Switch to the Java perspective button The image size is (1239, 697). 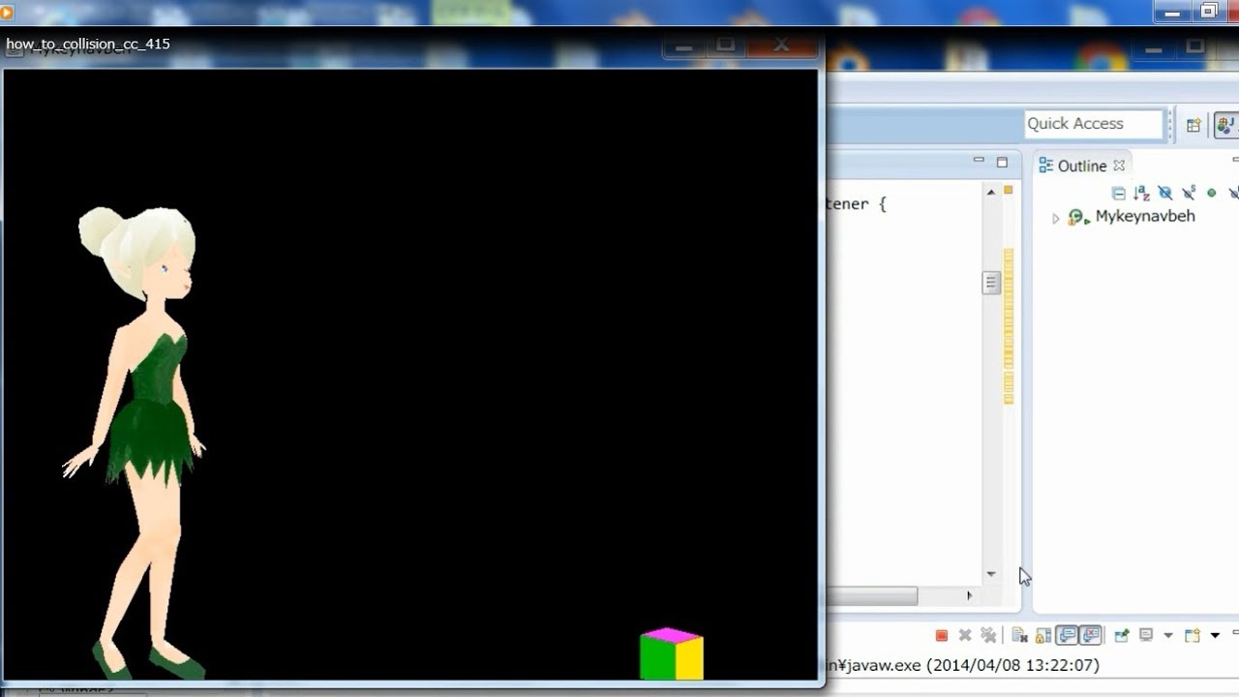click(x=1226, y=125)
